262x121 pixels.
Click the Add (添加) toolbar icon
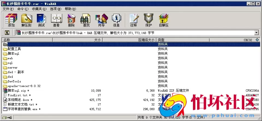pyautogui.click(x=11, y=20)
